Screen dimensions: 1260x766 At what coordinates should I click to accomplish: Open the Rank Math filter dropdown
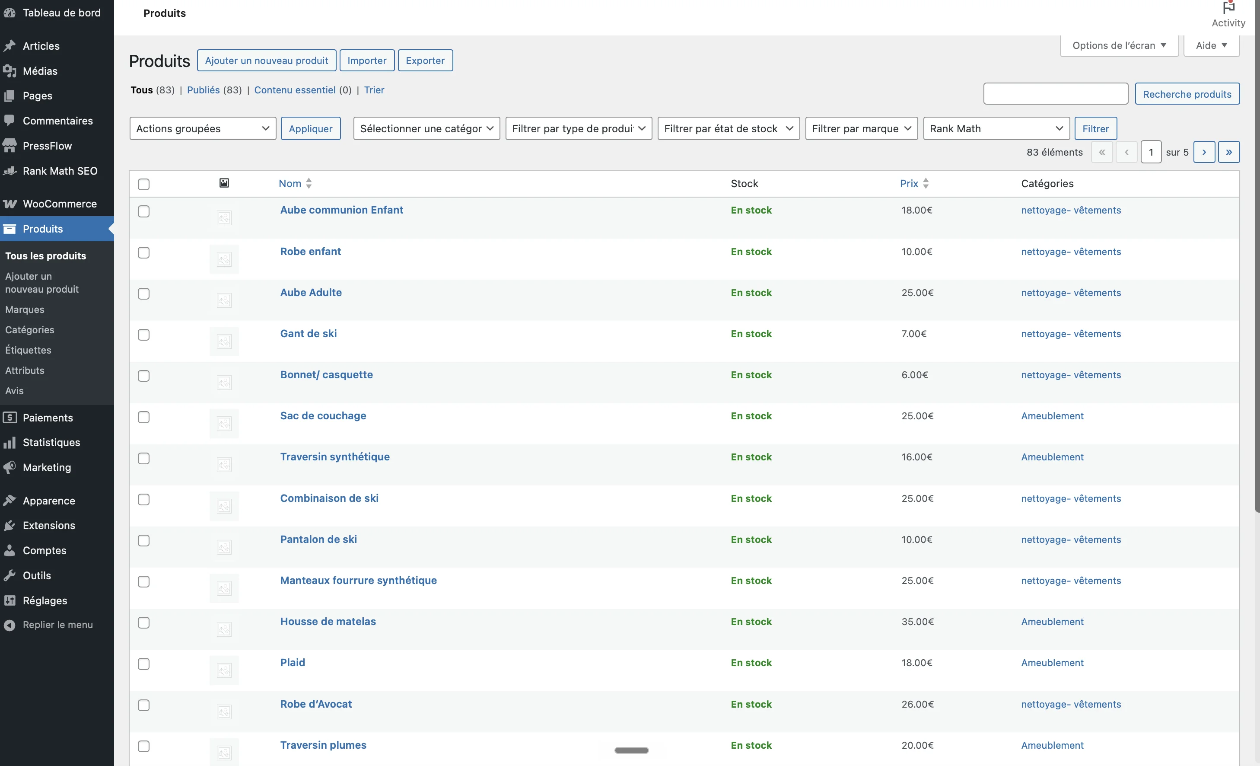(x=996, y=128)
